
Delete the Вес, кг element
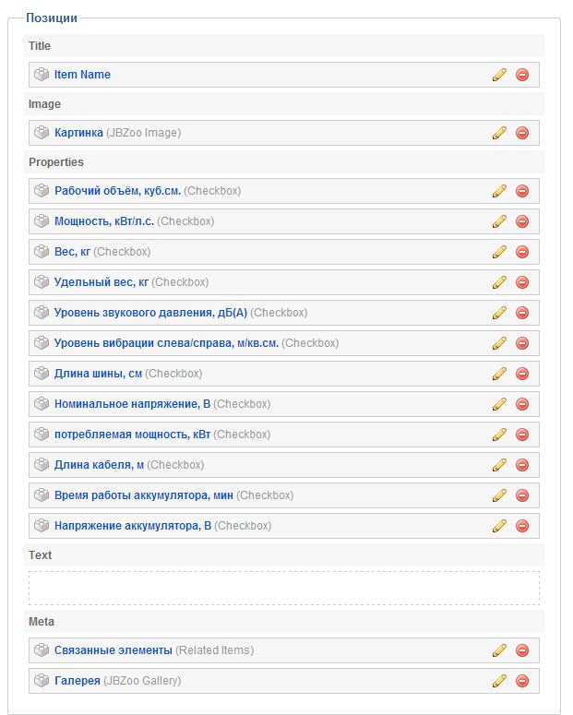point(522,252)
